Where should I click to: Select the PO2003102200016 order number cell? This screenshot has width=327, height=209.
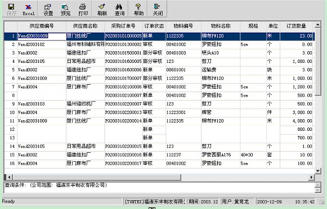tap(123, 155)
